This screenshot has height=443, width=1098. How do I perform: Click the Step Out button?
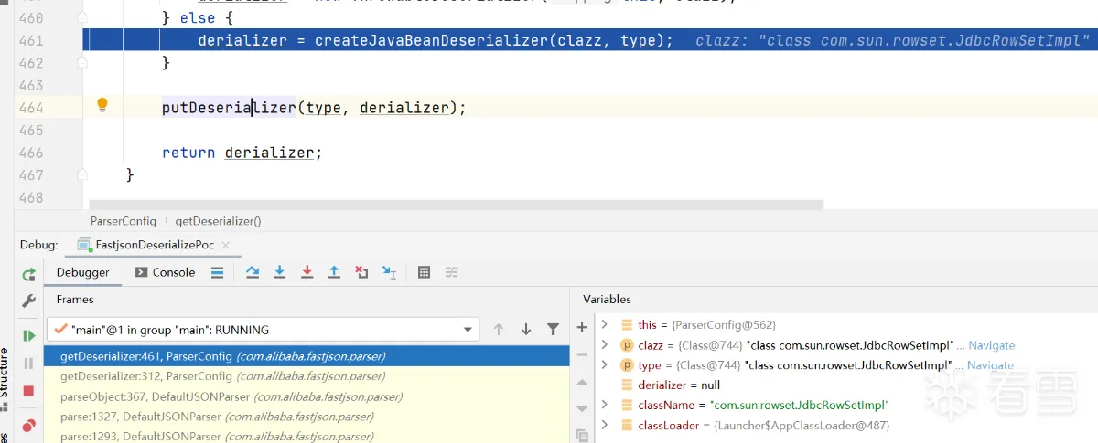click(335, 272)
